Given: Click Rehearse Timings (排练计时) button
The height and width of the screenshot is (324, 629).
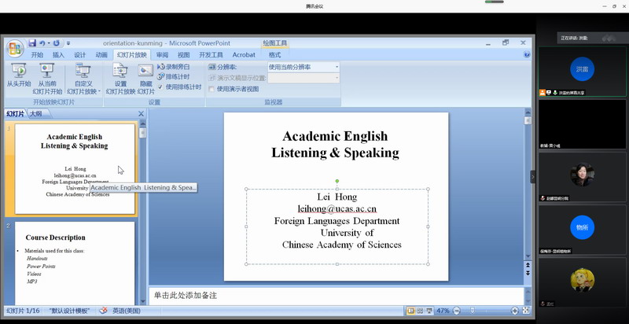Looking at the screenshot, I should (175, 77).
